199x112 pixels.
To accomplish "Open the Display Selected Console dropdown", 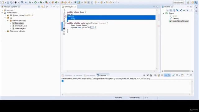I will [179, 75].
